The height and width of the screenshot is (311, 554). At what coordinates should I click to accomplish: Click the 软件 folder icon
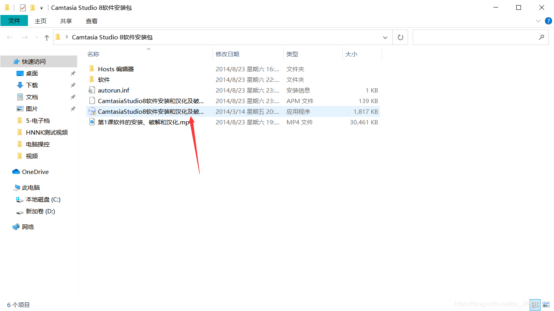92,80
